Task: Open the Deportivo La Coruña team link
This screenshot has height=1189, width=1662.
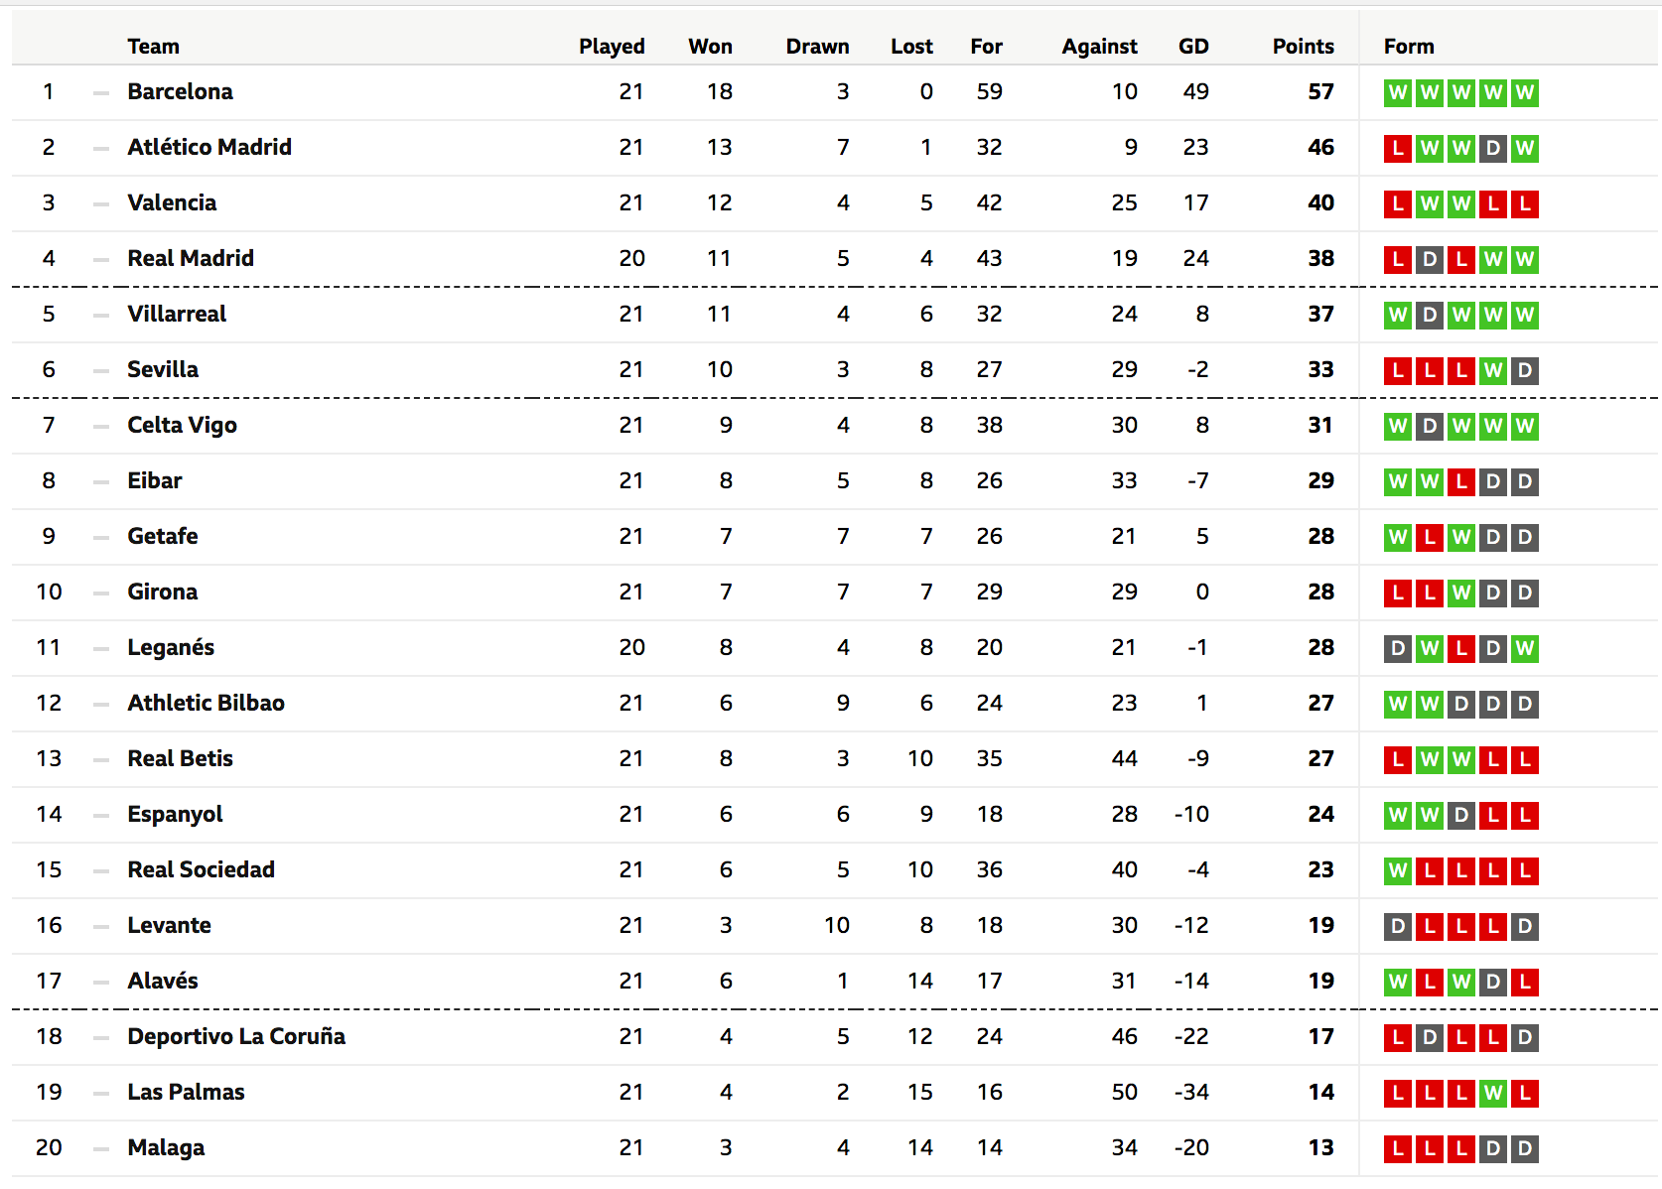Action: [236, 1036]
